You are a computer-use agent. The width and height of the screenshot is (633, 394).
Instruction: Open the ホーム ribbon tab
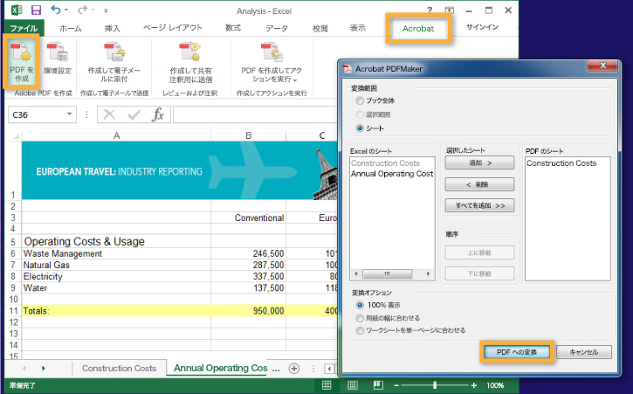(x=70, y=28)
